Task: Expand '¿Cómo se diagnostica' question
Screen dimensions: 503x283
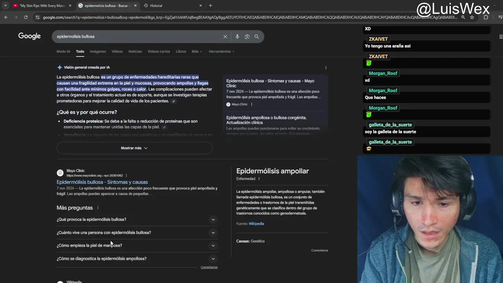Action: [137, 259]
